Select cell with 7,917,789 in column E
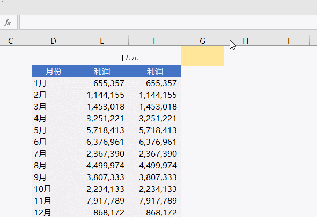The height and width of the screenshot is (217, 317). click(102, 200)
